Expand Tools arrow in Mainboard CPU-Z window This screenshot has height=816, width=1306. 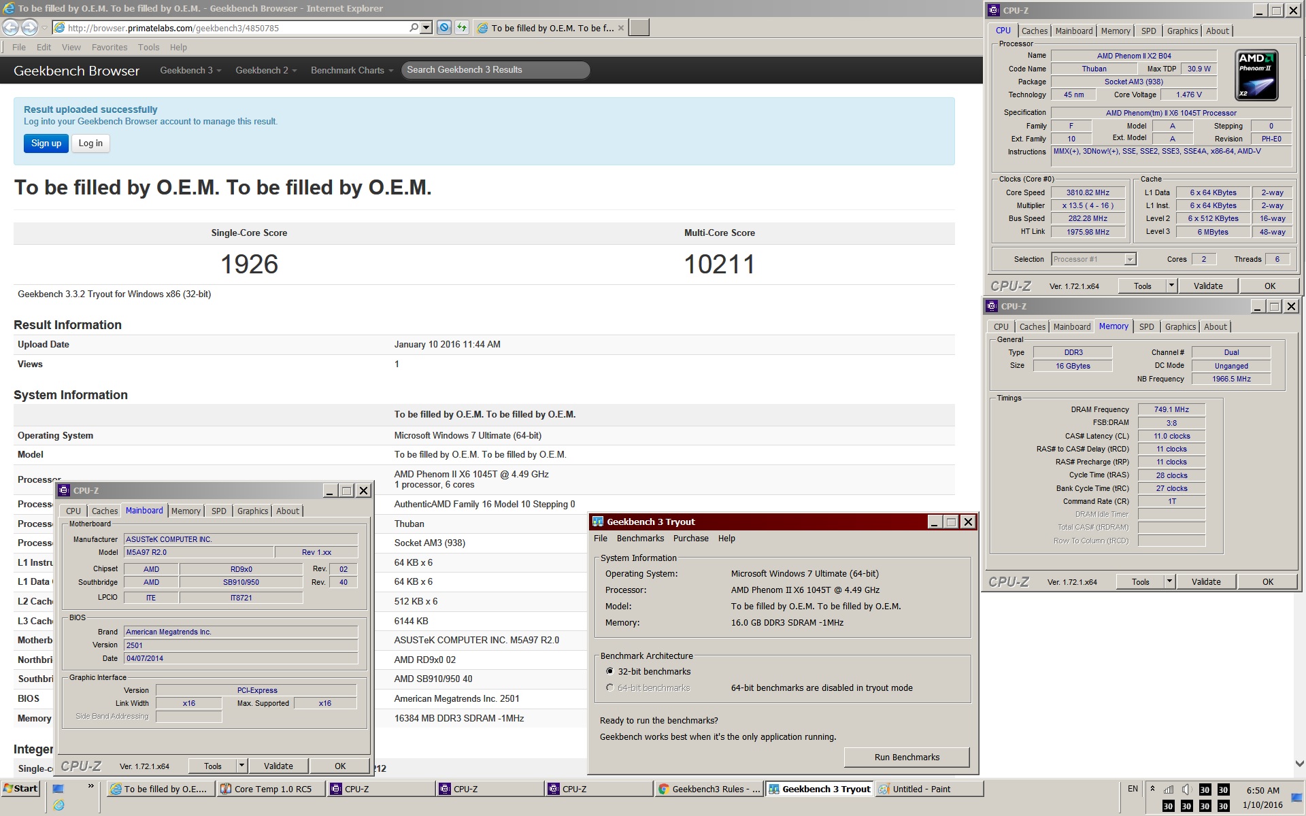(x=241, y=766)
